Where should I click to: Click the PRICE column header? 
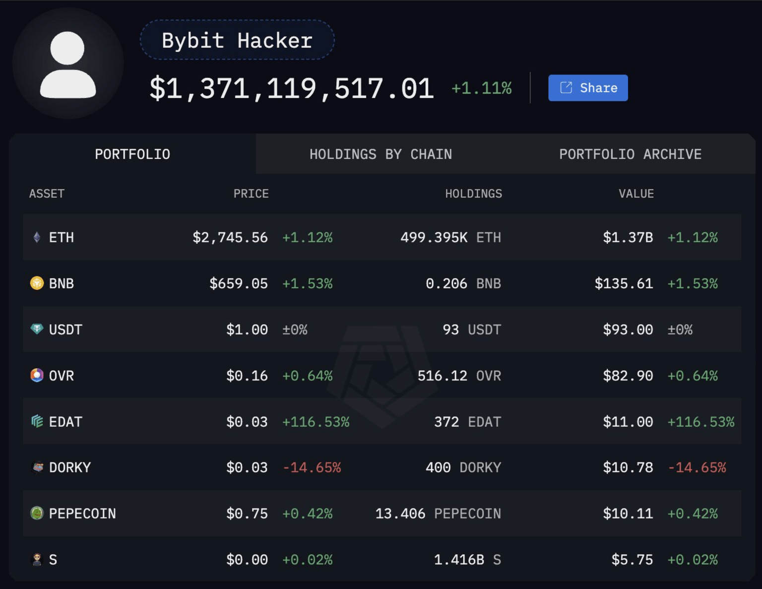(251, 194)
